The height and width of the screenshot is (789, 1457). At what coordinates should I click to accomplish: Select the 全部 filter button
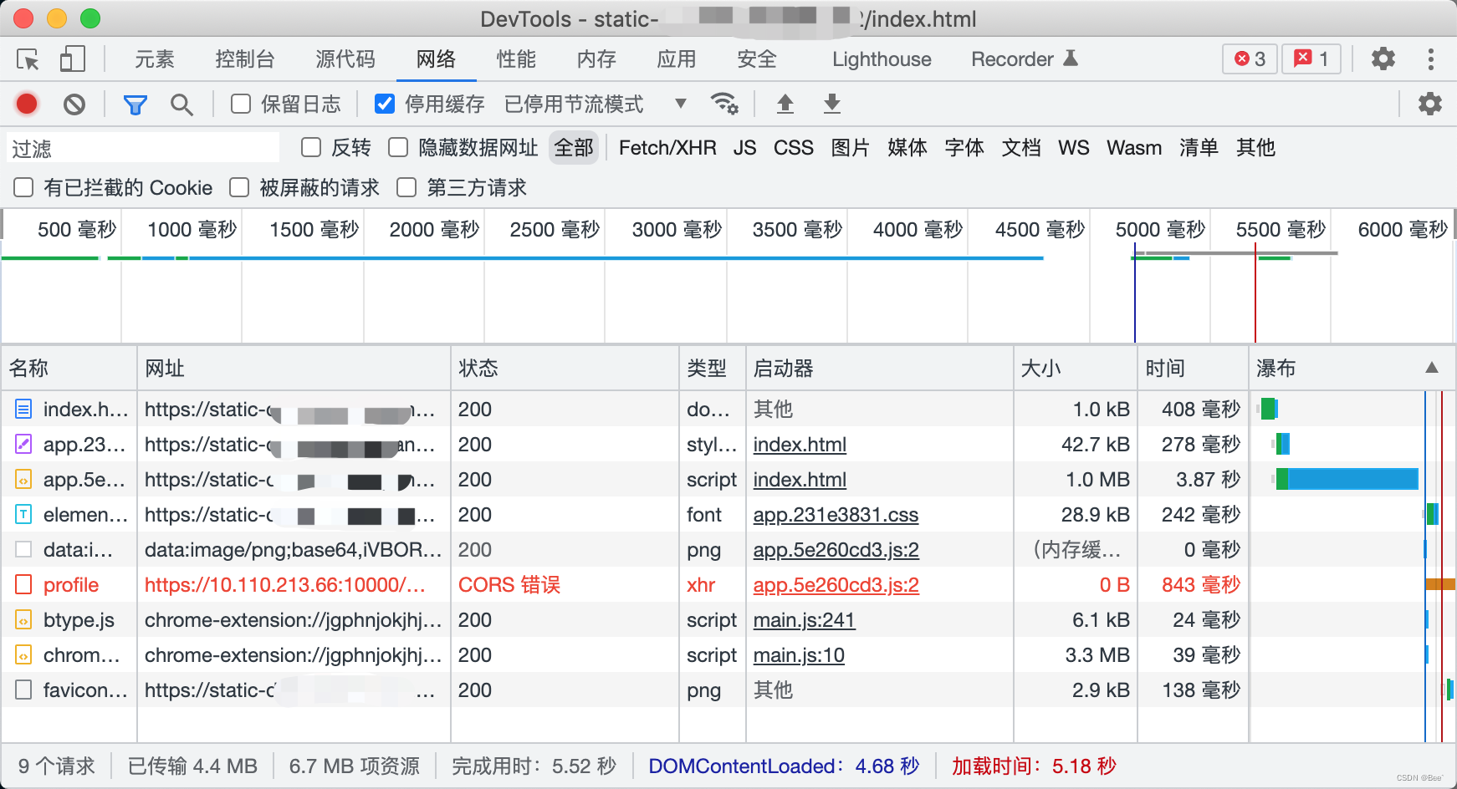tap(574, 148)
